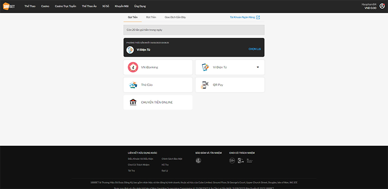388x189 pixels.
Task: Click the GamCare logo in the footer
Action: tap(241, 160)
